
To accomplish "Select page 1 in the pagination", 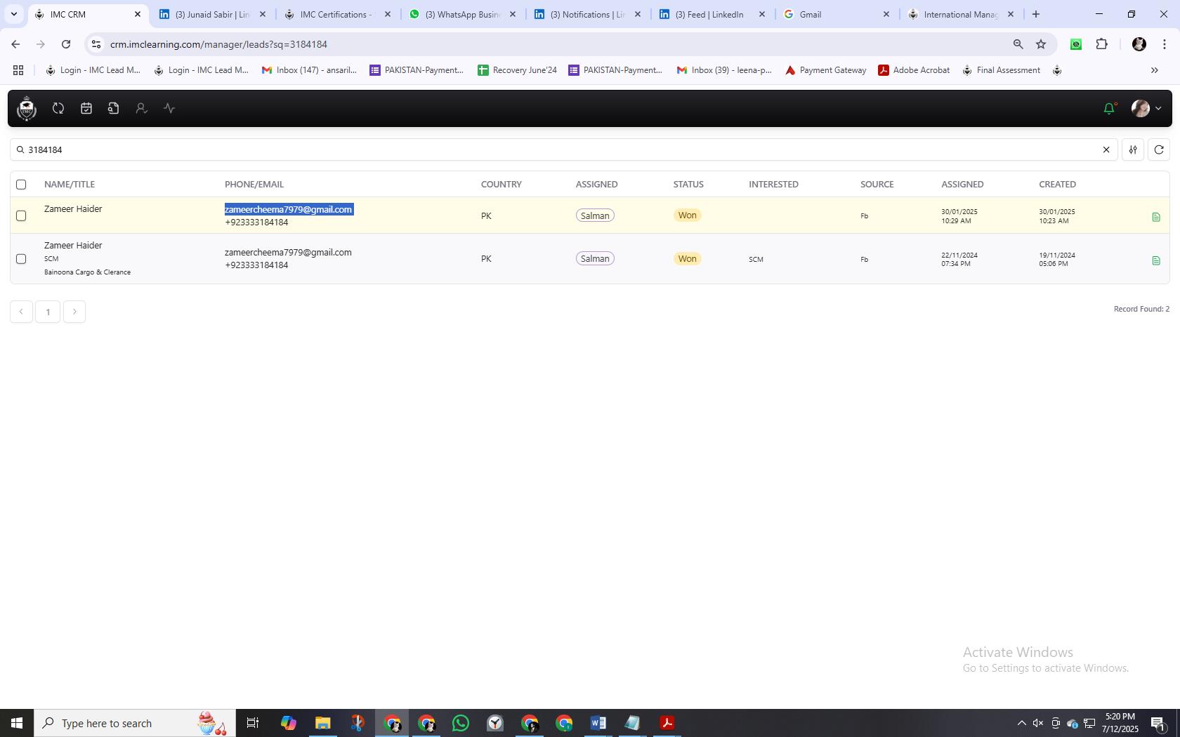I will (x=48, y=312).
